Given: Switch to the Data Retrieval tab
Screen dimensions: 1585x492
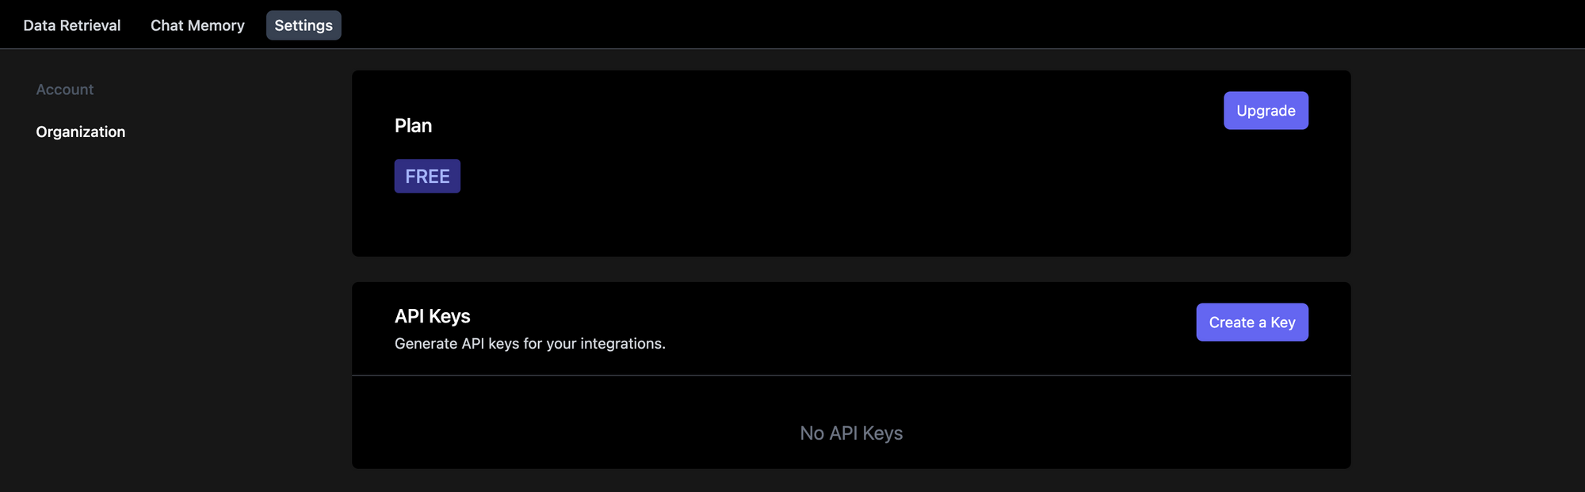Looking at the screenshot, I should (72, 25).
